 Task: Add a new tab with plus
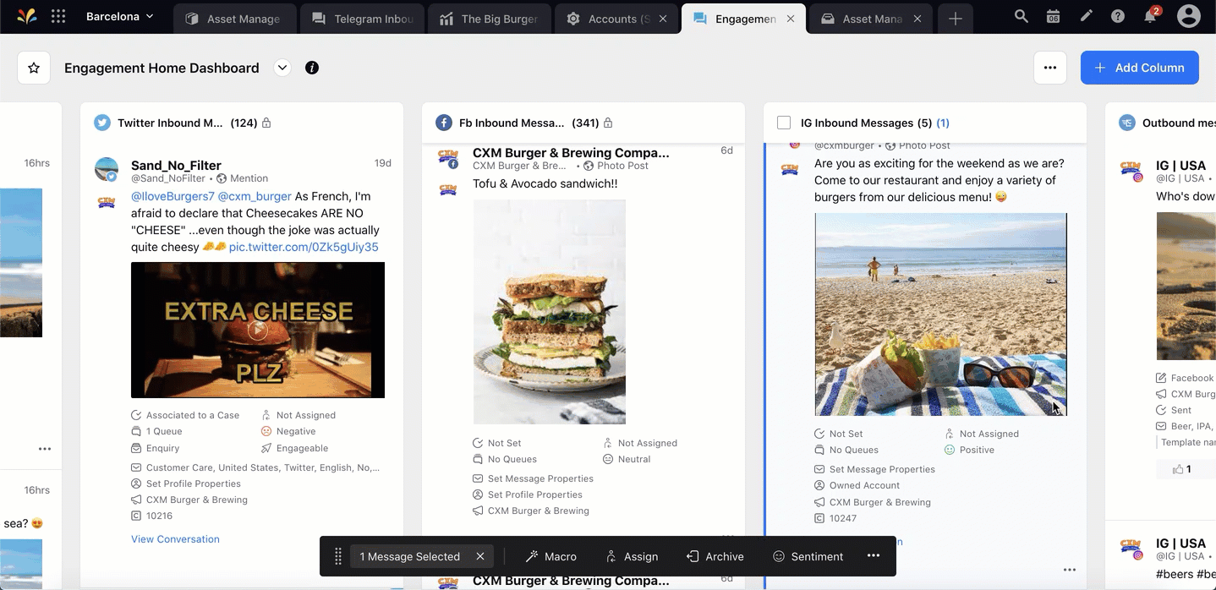point(955,19)
